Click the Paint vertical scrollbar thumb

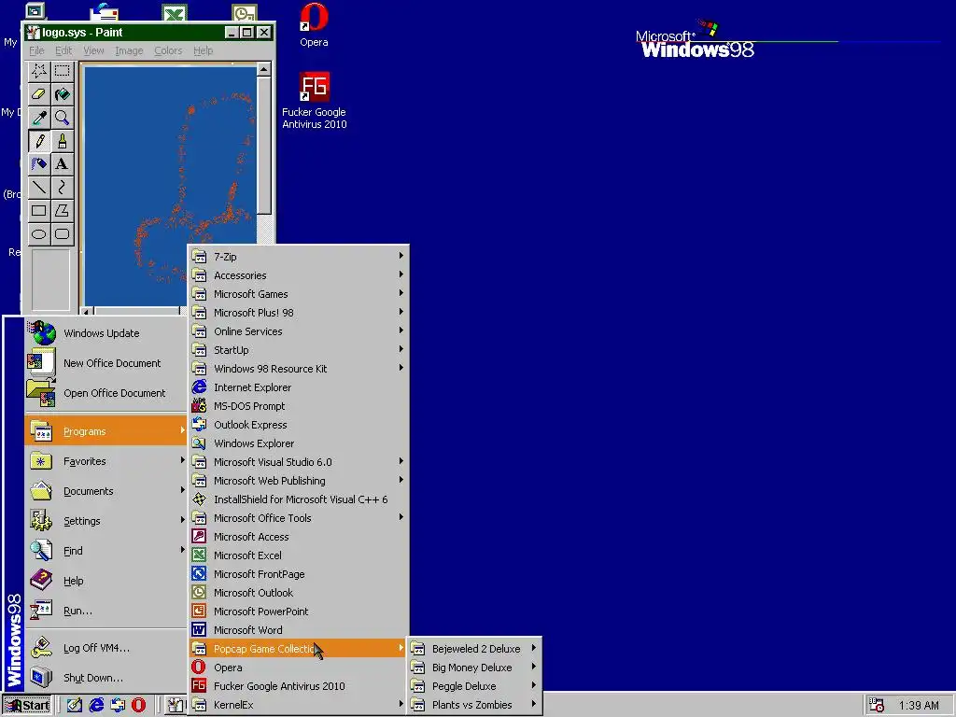pyautogui.click(x=263, y=145)
